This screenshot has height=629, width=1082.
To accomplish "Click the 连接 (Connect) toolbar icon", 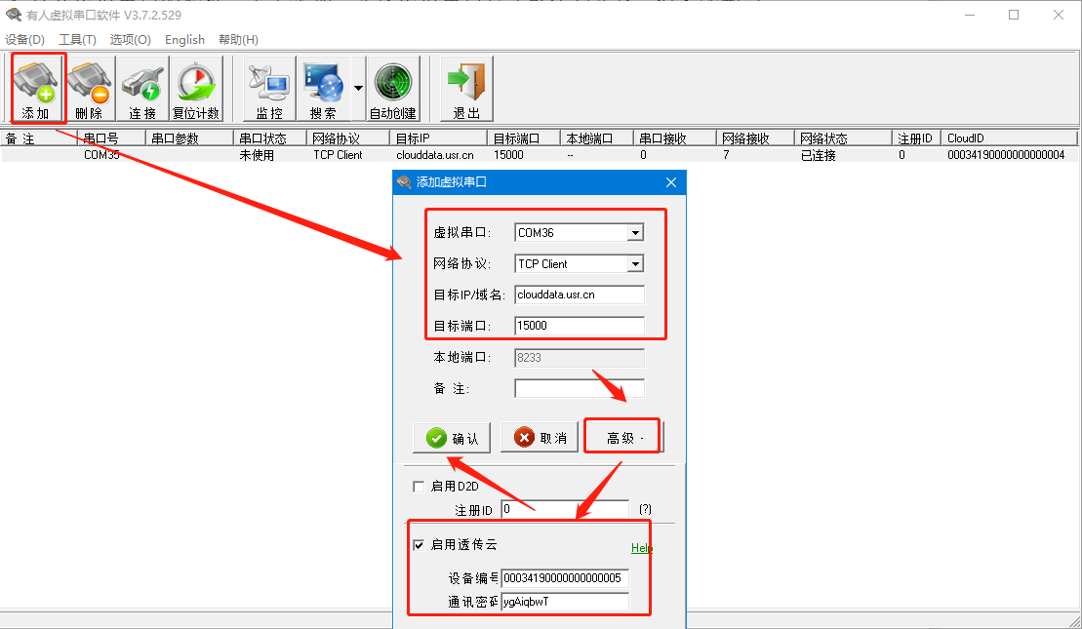I will click(142, 88).
